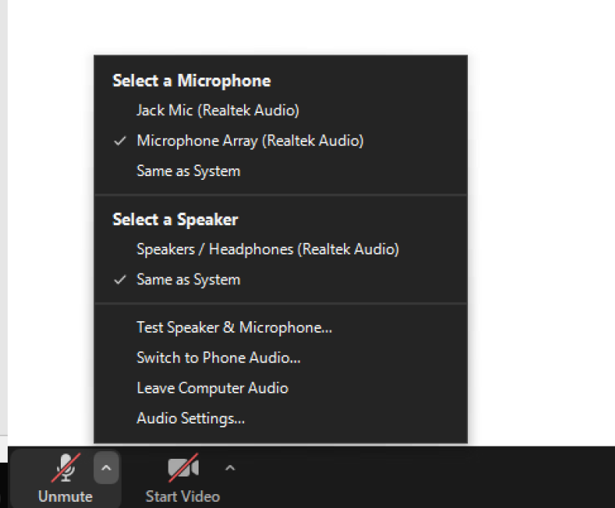The height and width of the screenshot is (508, 615).
Task: Click the Select a Speaker heading
Action: tap(175, 220)
